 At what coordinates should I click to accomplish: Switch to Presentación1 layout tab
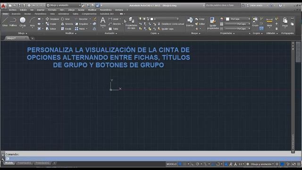tap(24, 163)
